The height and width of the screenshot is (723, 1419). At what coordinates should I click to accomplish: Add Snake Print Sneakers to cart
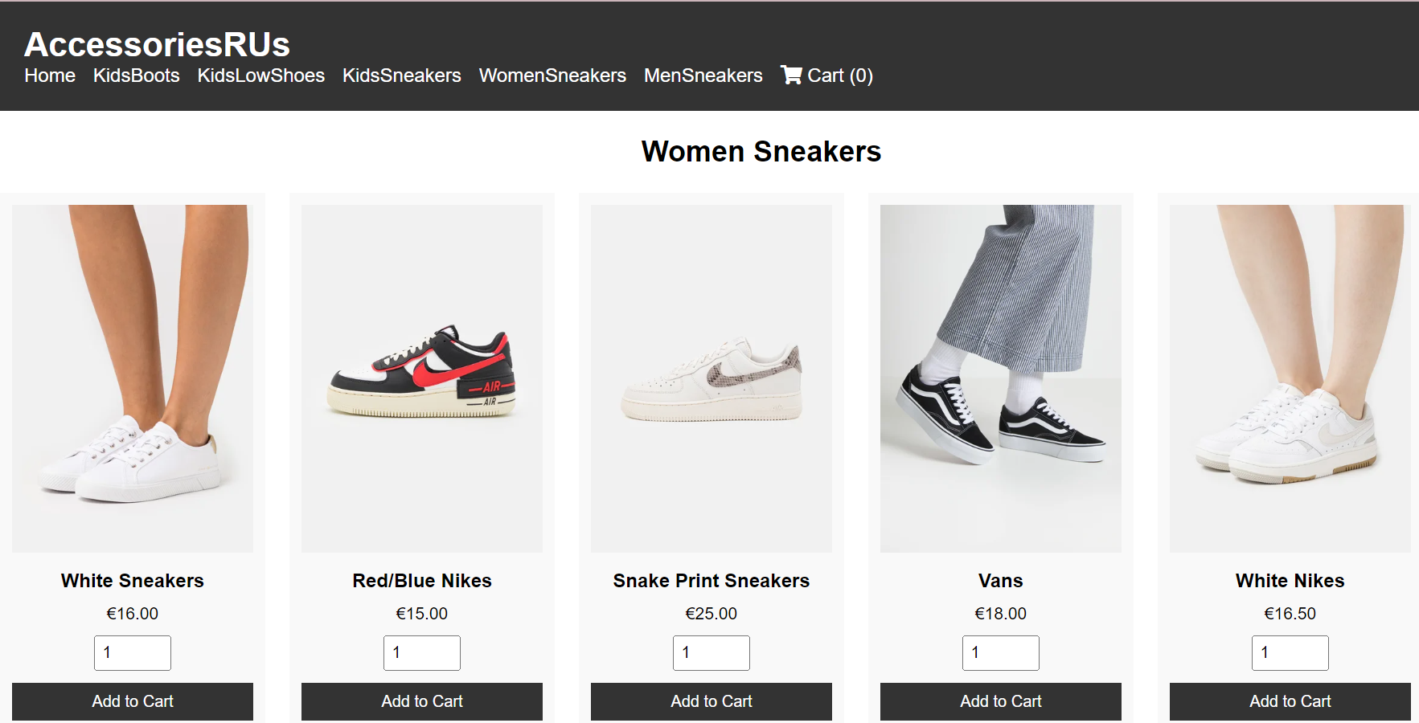711,701
